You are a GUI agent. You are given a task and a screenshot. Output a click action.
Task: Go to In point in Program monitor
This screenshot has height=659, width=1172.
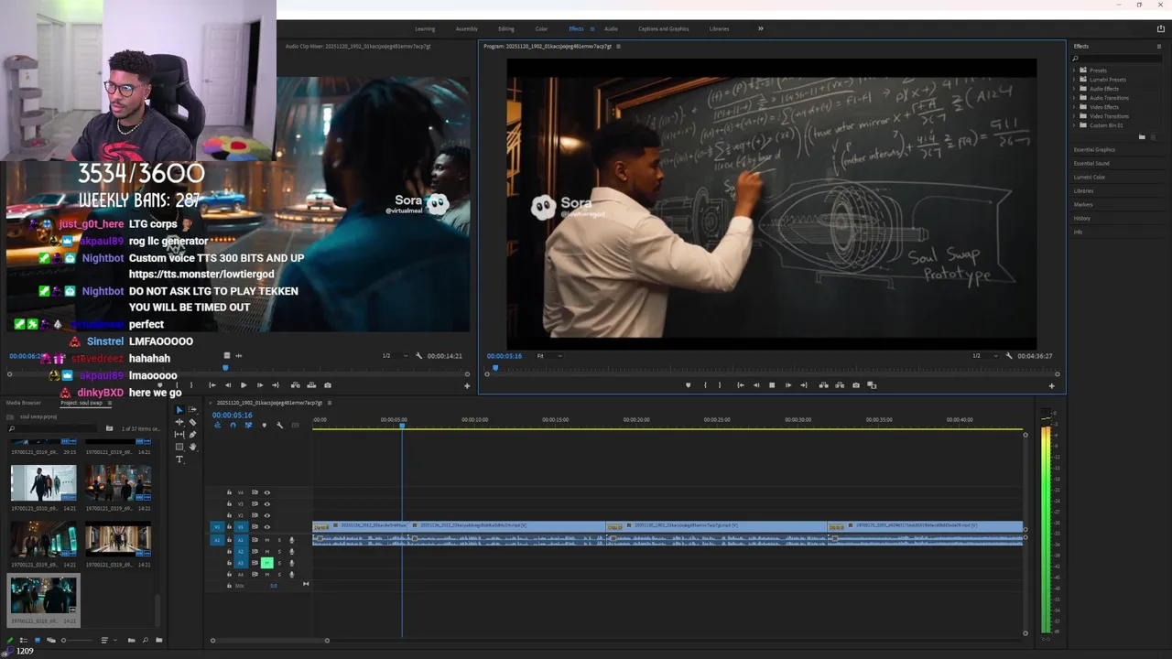click(x=741, y=385)
